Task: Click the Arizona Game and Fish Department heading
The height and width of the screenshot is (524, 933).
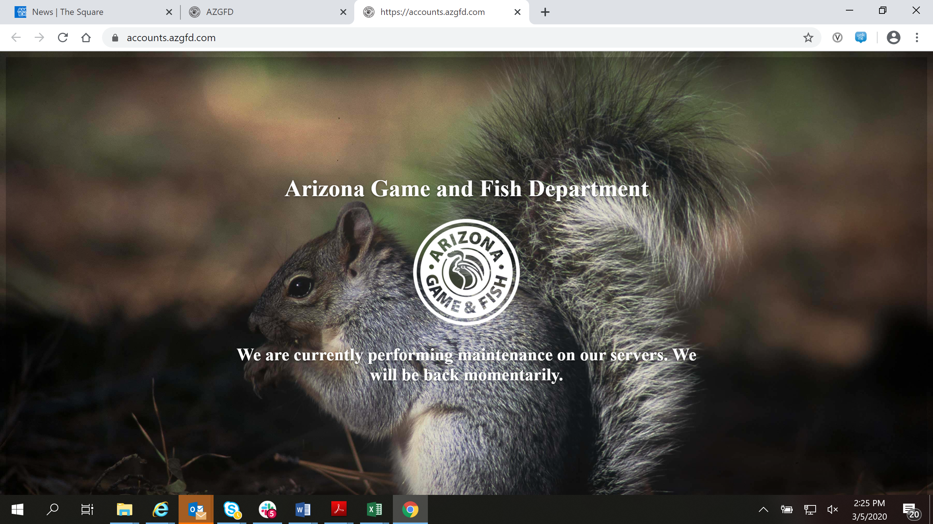Action: [x=466, y=188]
